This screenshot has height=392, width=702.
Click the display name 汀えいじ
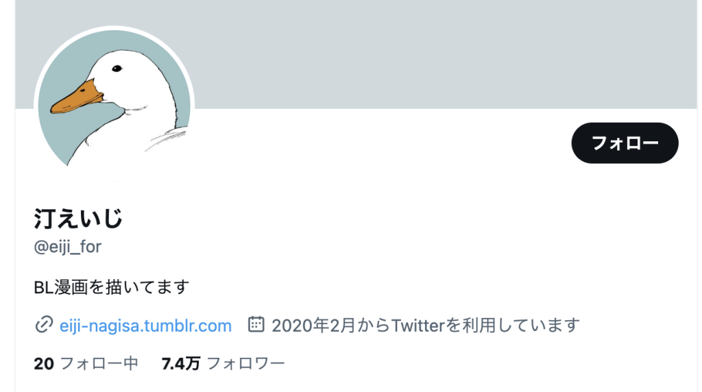point(78,219)
